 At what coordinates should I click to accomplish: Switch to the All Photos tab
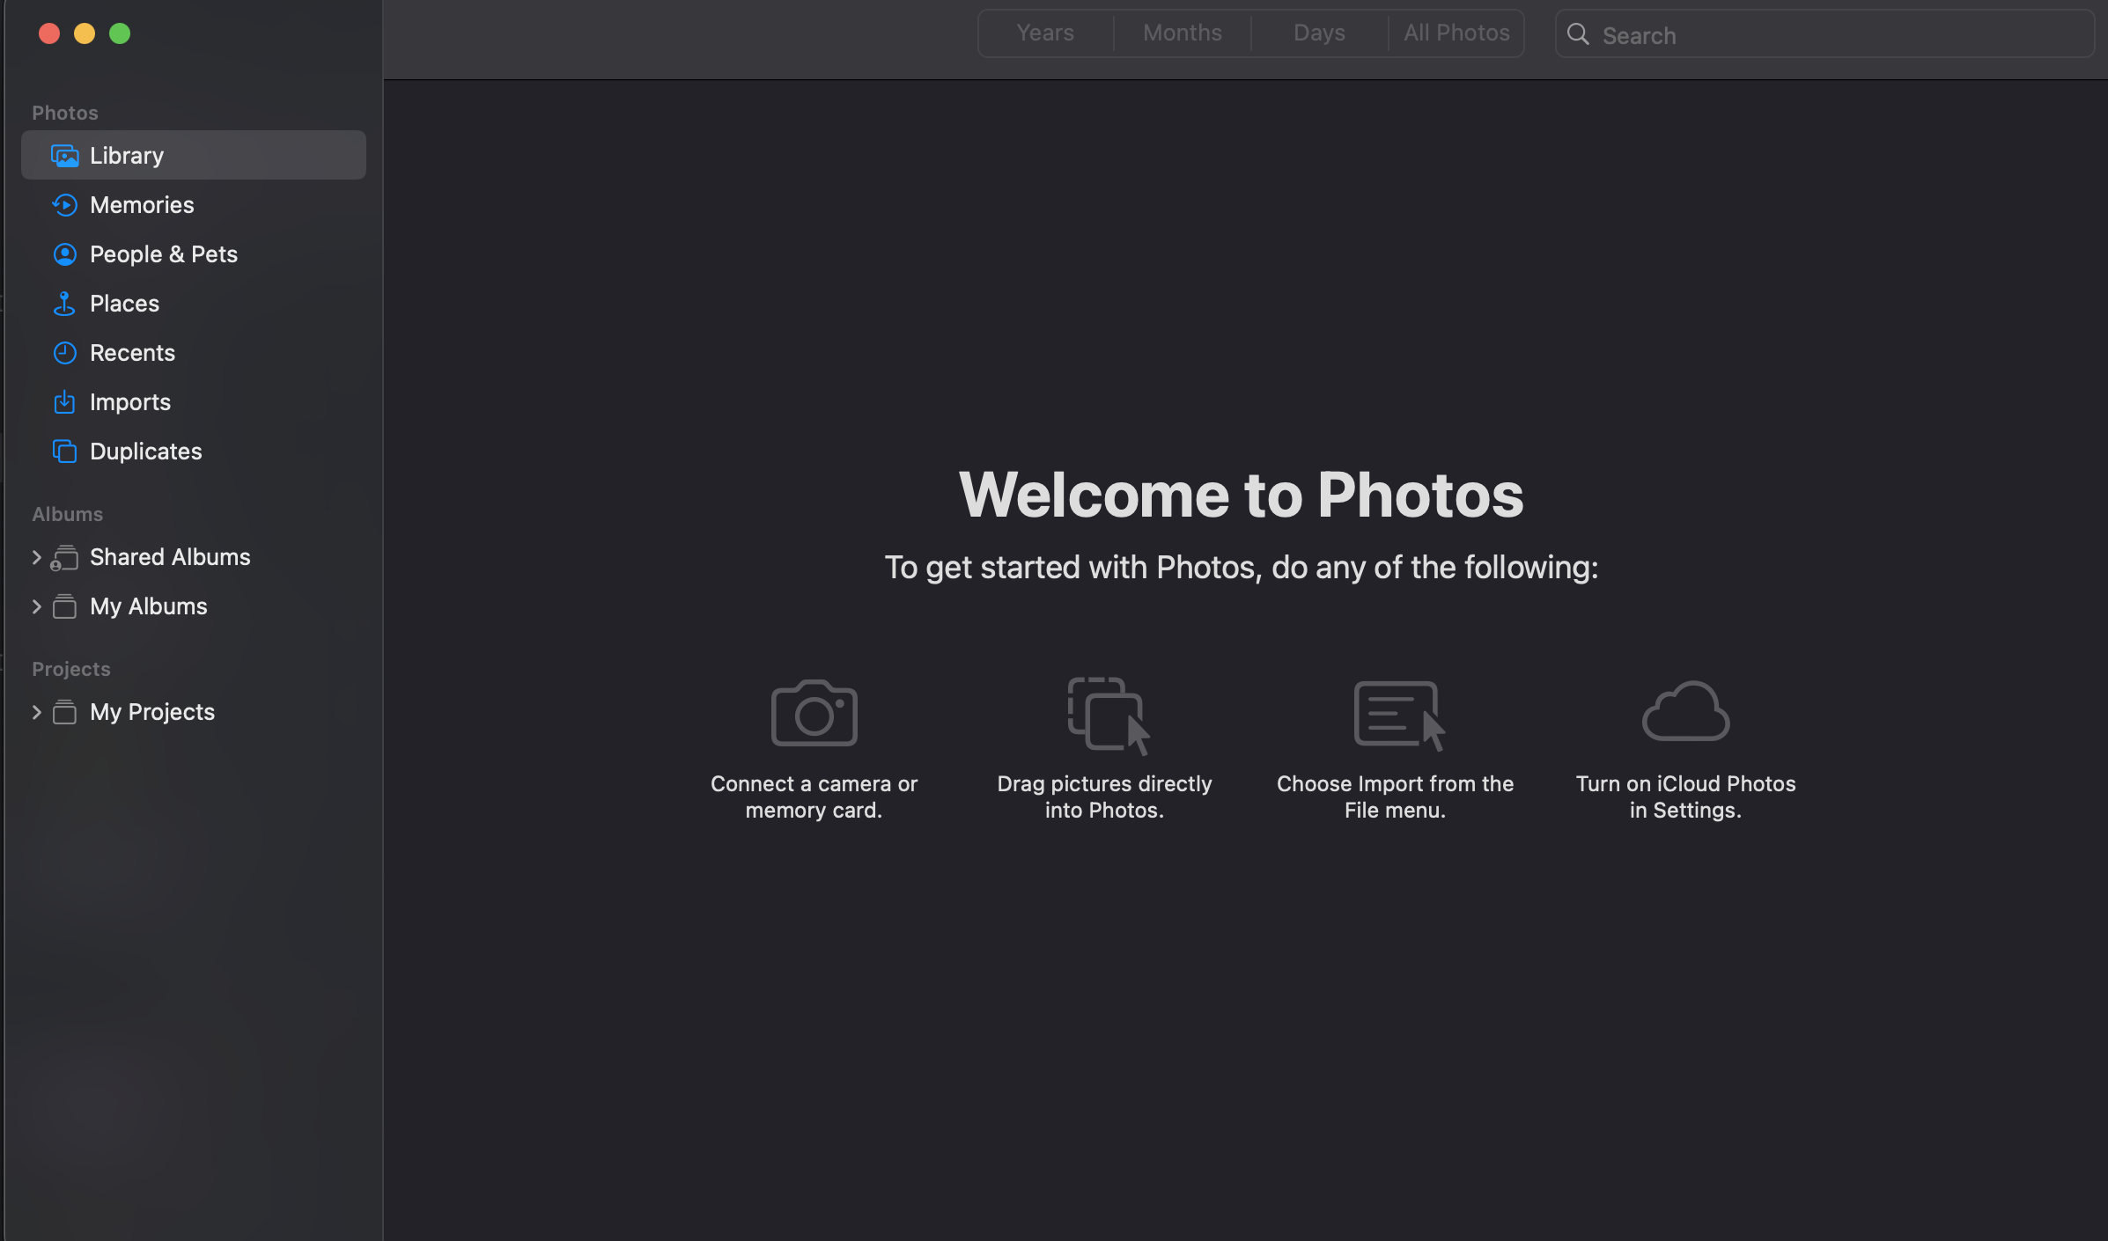[1455, 33]
